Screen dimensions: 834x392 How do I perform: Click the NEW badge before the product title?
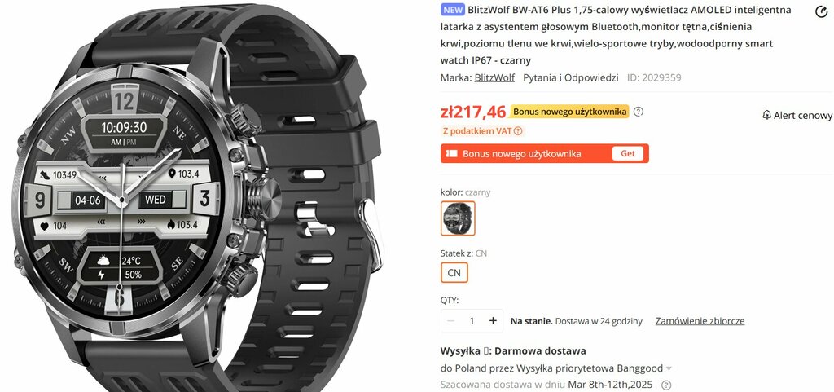pos(453,10)
